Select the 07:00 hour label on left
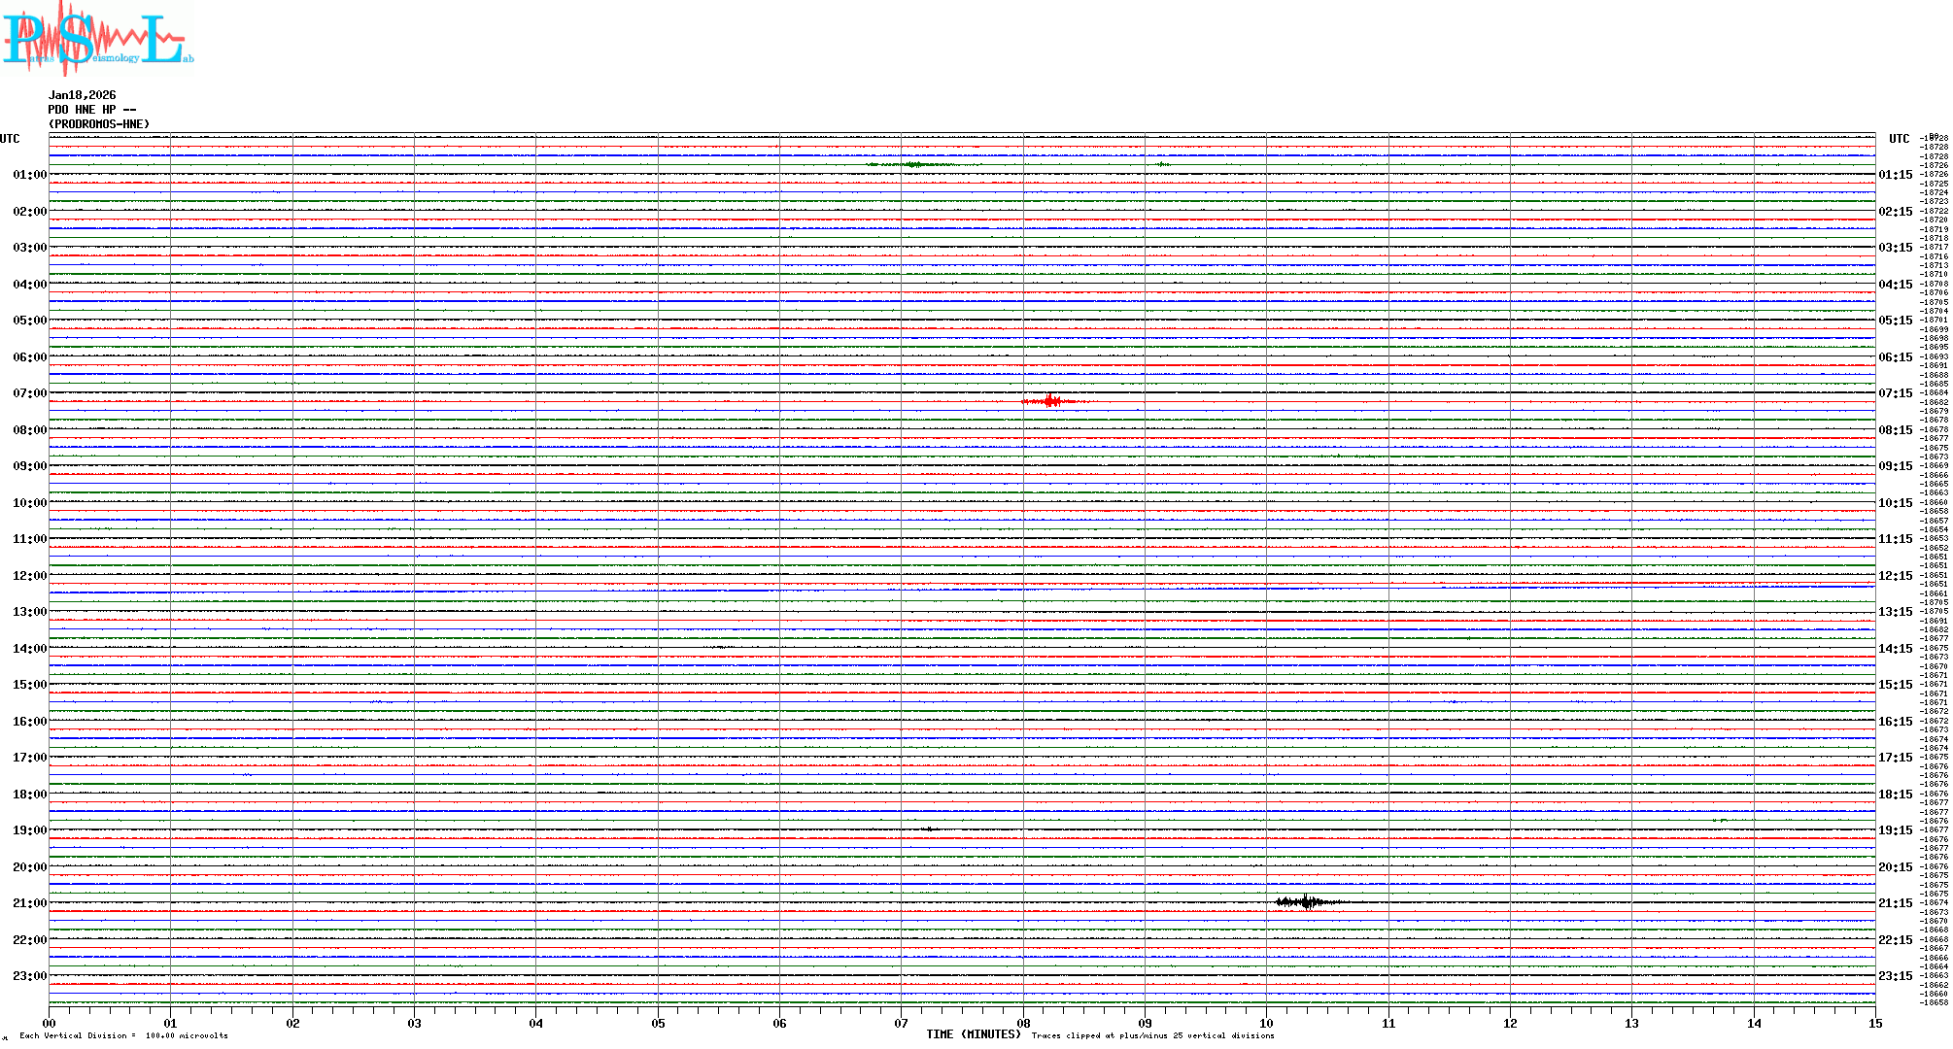The image size is (1953, 1049). click(x=29, y=393)
